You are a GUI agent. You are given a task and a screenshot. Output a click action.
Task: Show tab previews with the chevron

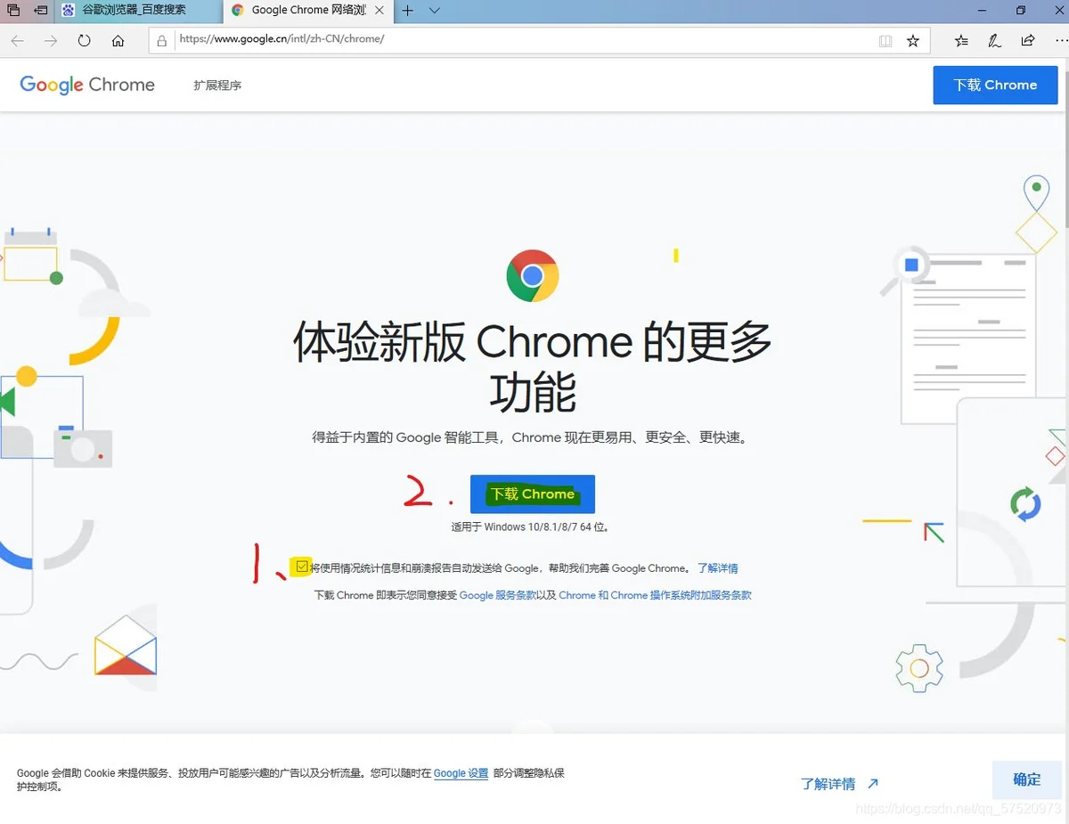coord(435,11)
